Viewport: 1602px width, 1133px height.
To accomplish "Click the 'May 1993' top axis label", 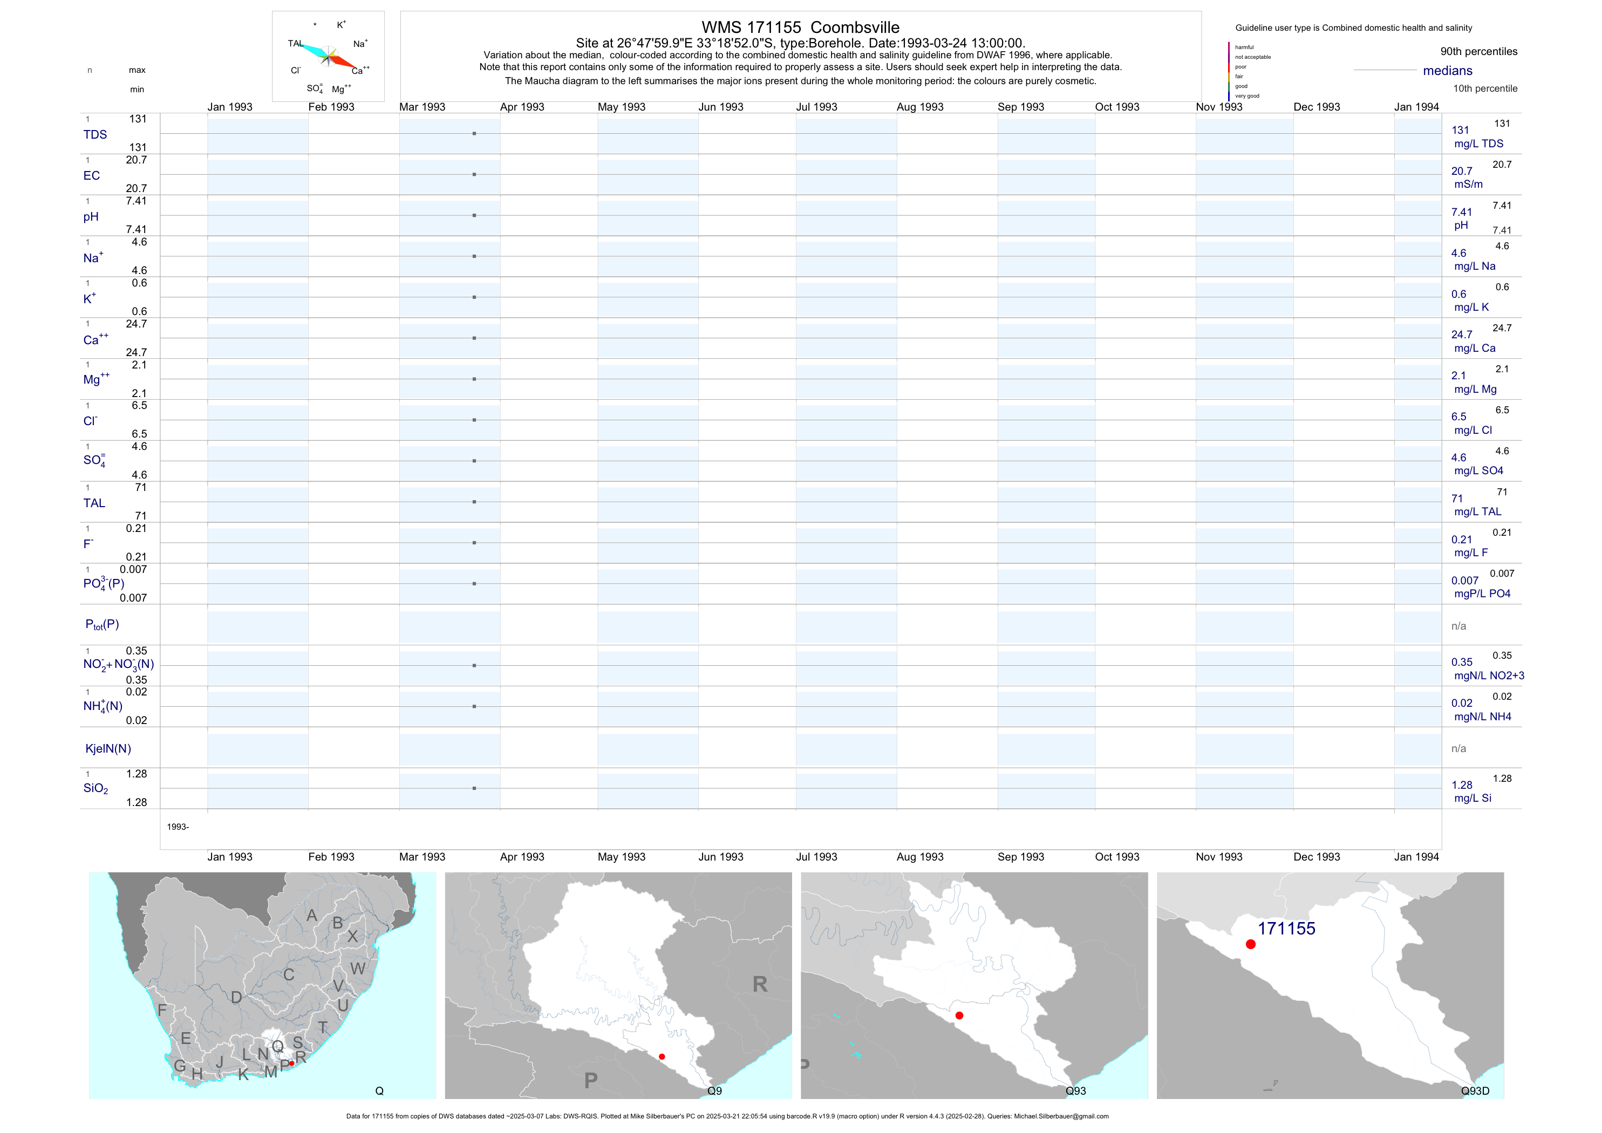I will click(621, 107).
